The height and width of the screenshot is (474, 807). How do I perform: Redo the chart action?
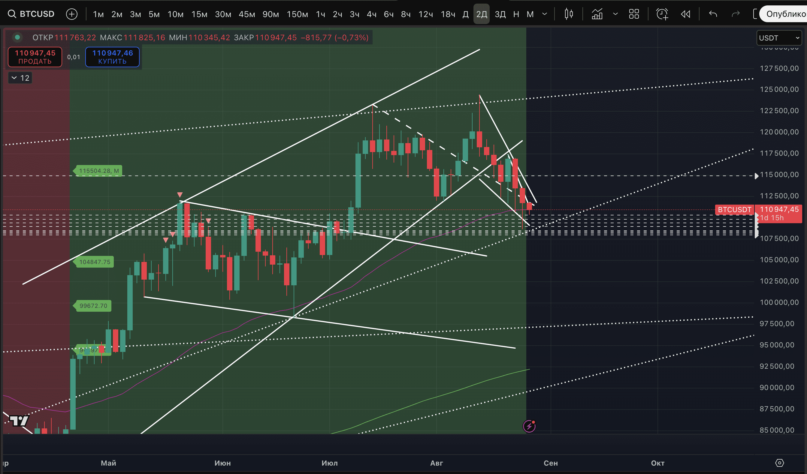coord(736,14)
